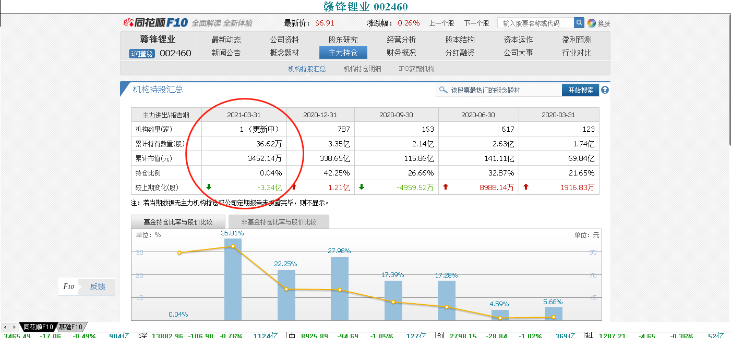
Task: Open the 新闻公告 menu
Action: (x=226, y=53)
